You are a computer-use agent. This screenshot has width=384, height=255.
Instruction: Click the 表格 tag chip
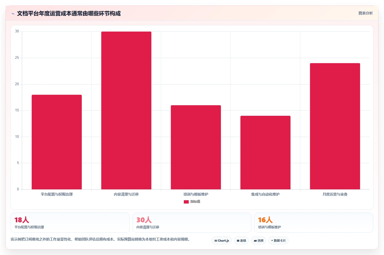point(241,241)
